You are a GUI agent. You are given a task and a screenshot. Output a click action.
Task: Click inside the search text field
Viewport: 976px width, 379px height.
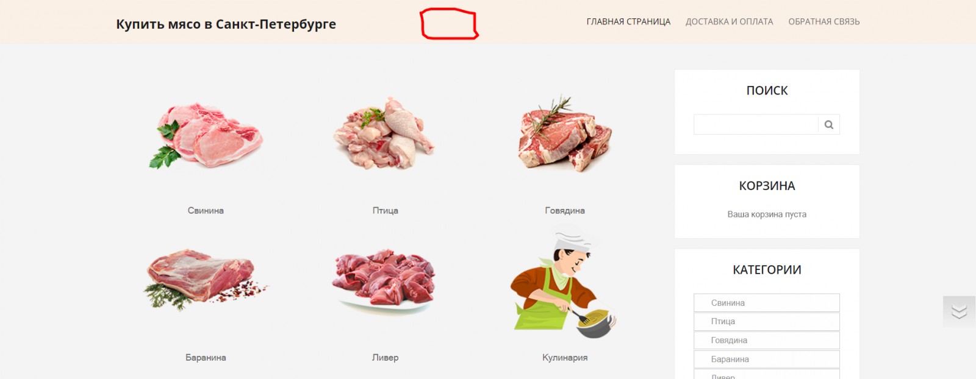coord(756,125)
